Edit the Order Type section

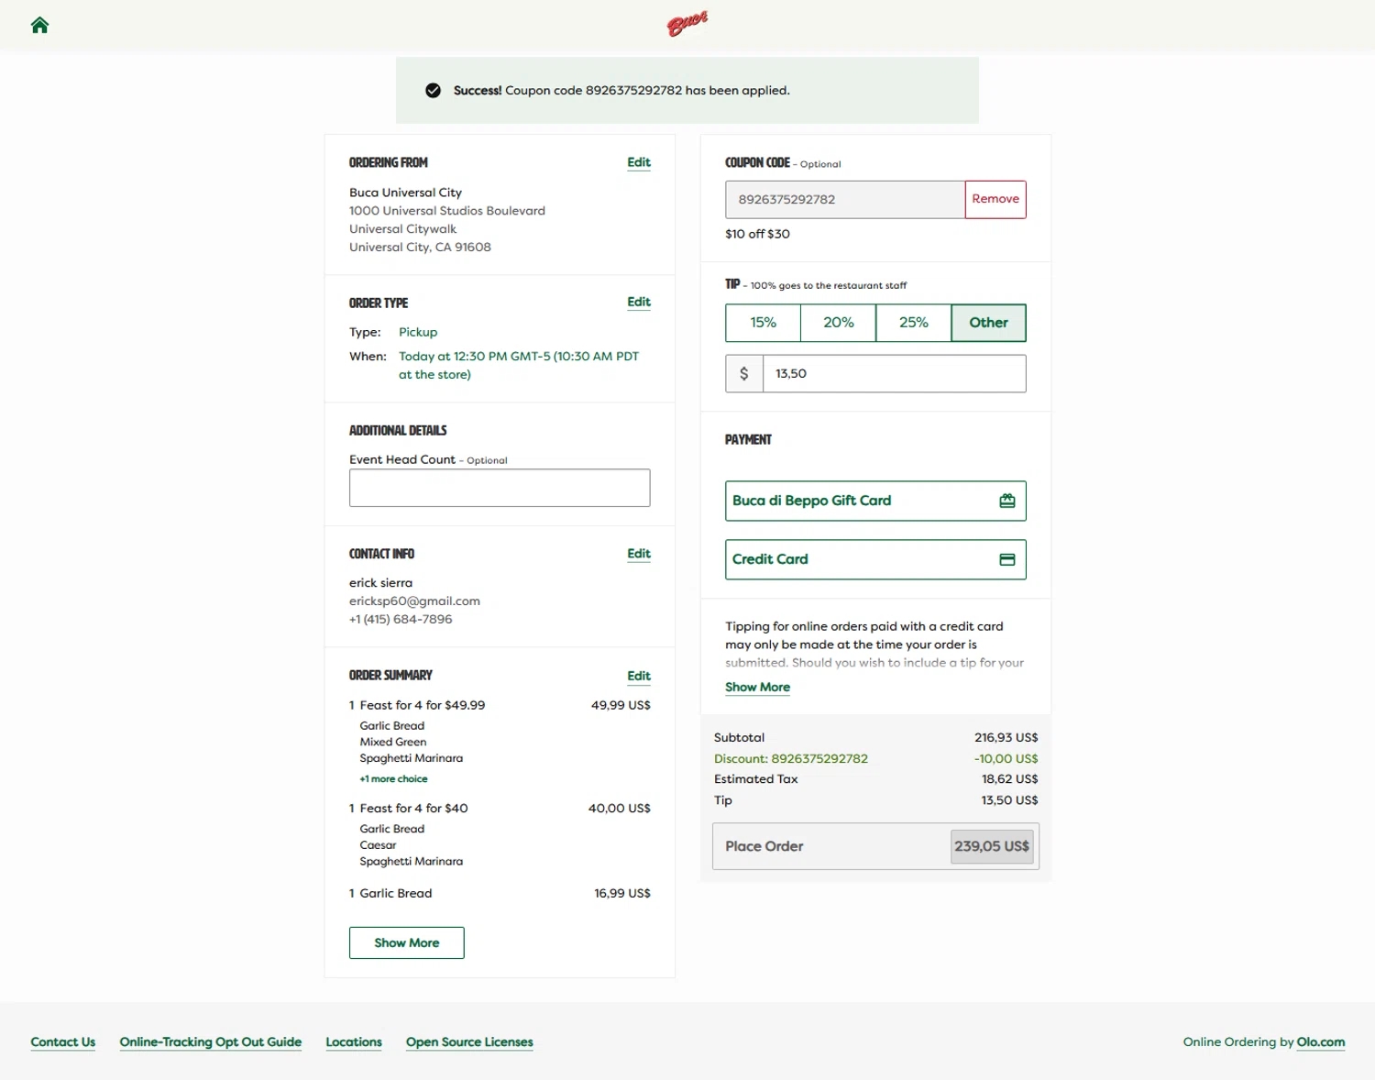click(638, 302)
